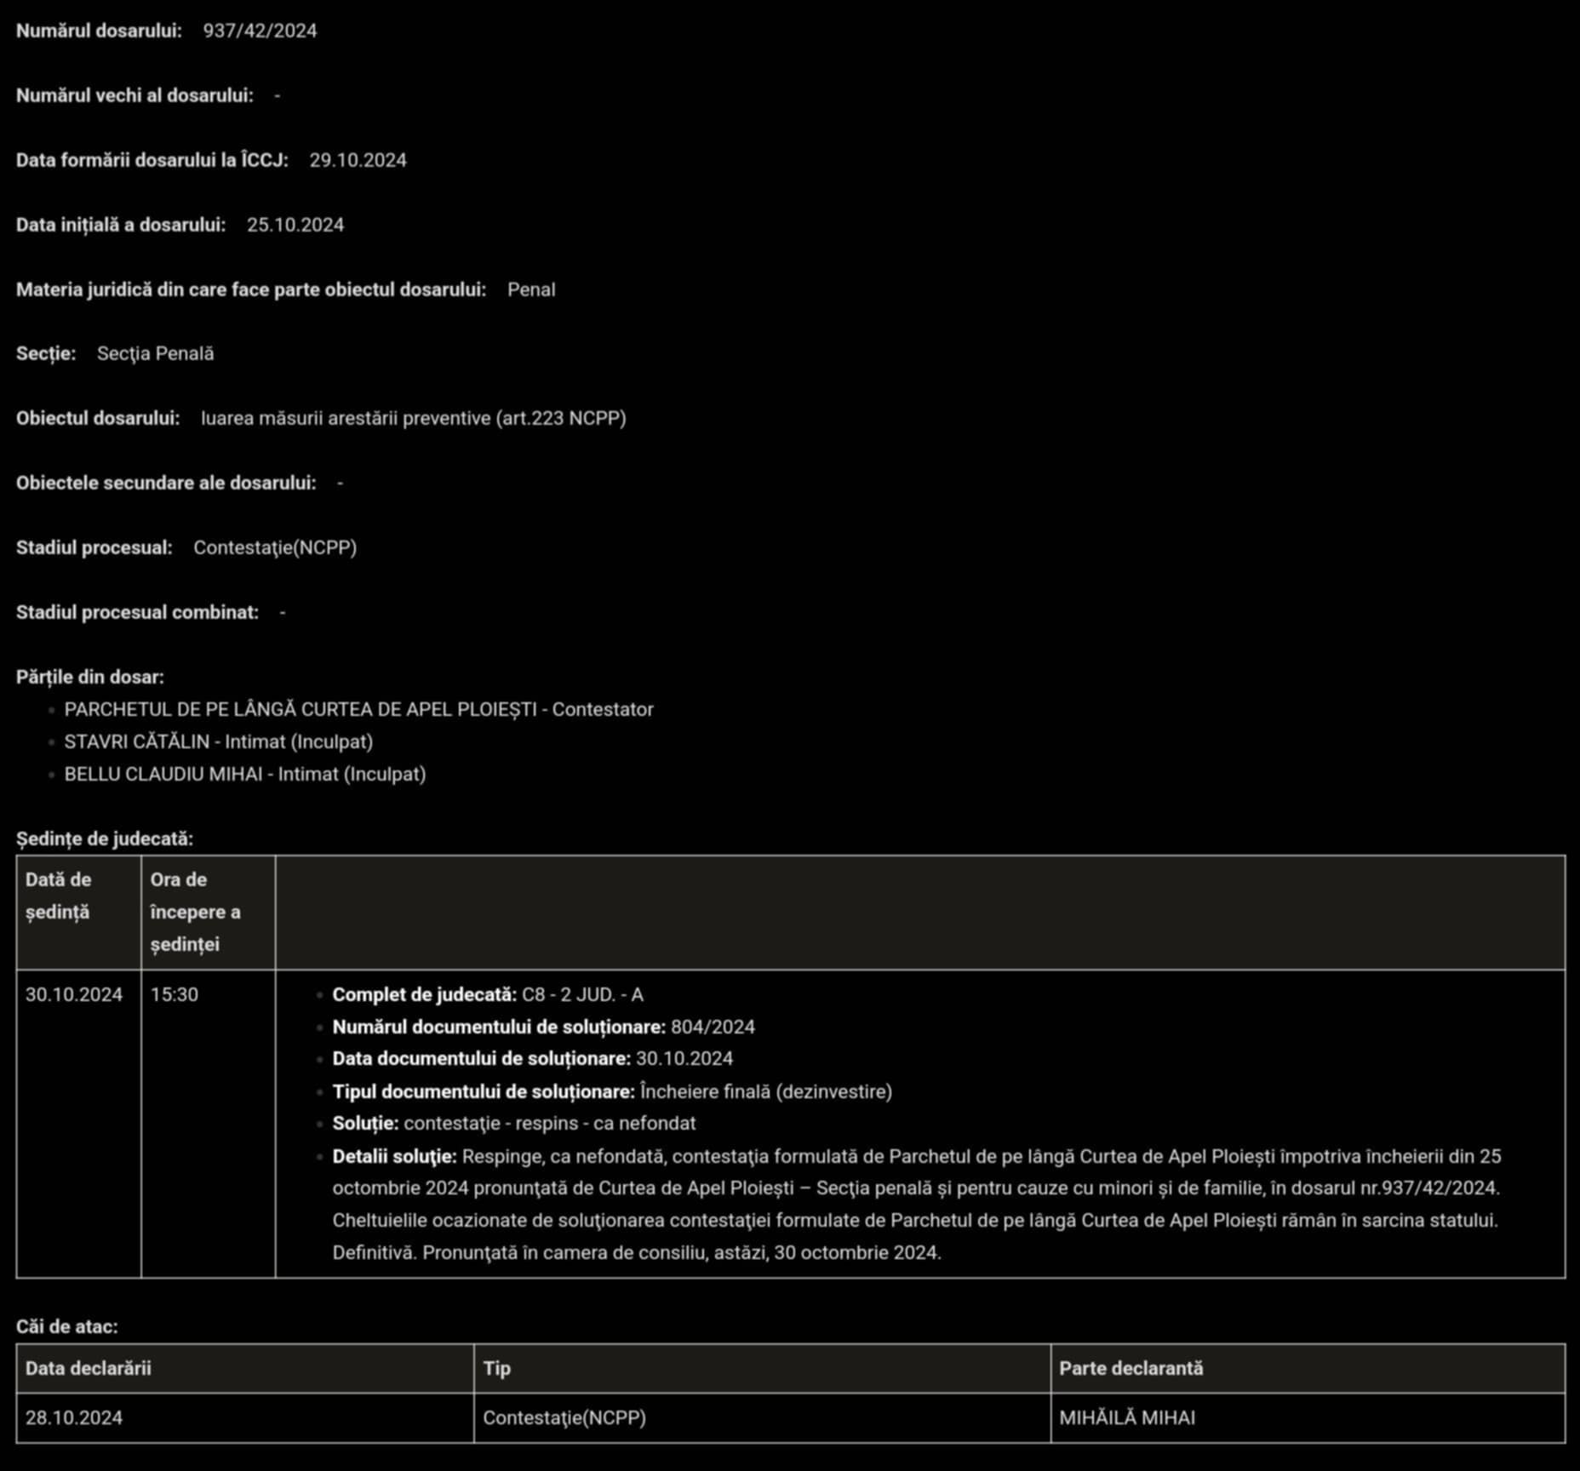Viewport: 1580px width, 1471px height.
Task: Click the case object 'luarea măsurii arestării preventive'
Action: click(x=413, y=419)
